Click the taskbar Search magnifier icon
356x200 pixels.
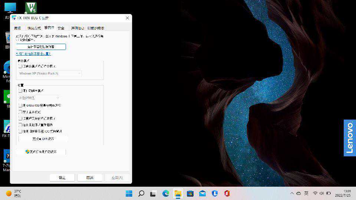141,193
